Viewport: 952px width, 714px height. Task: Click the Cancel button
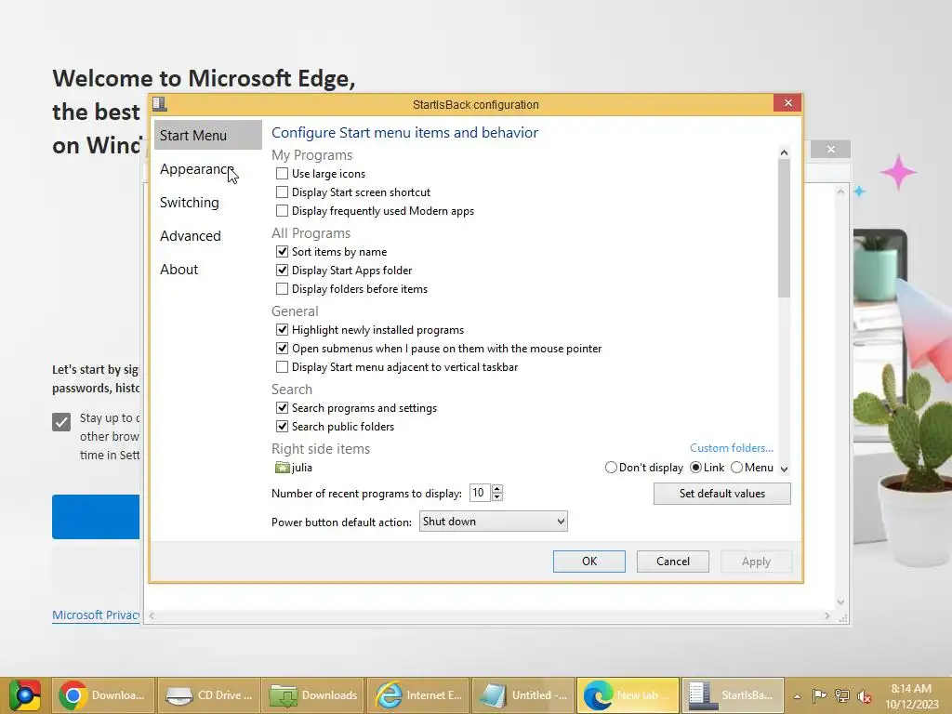673,562
